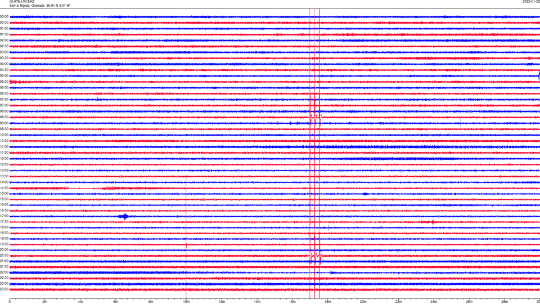
Task: Click the 02:30 trace time label
Action: (4, 46)
